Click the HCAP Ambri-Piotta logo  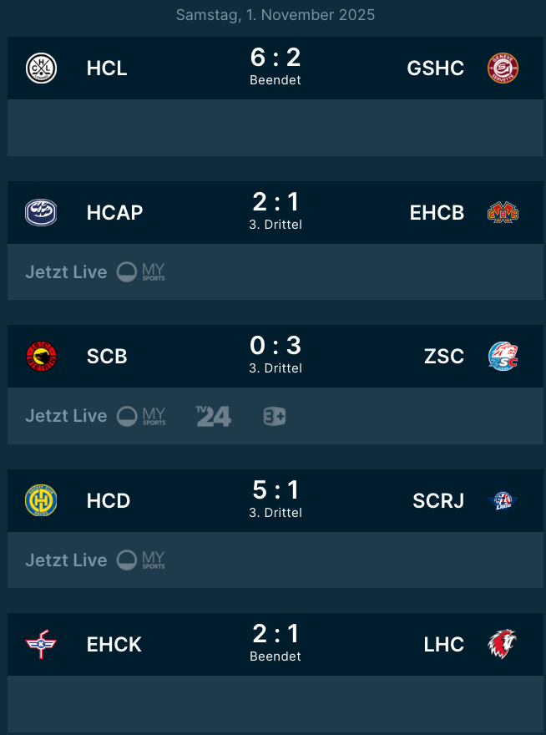[x=41, y=212]
